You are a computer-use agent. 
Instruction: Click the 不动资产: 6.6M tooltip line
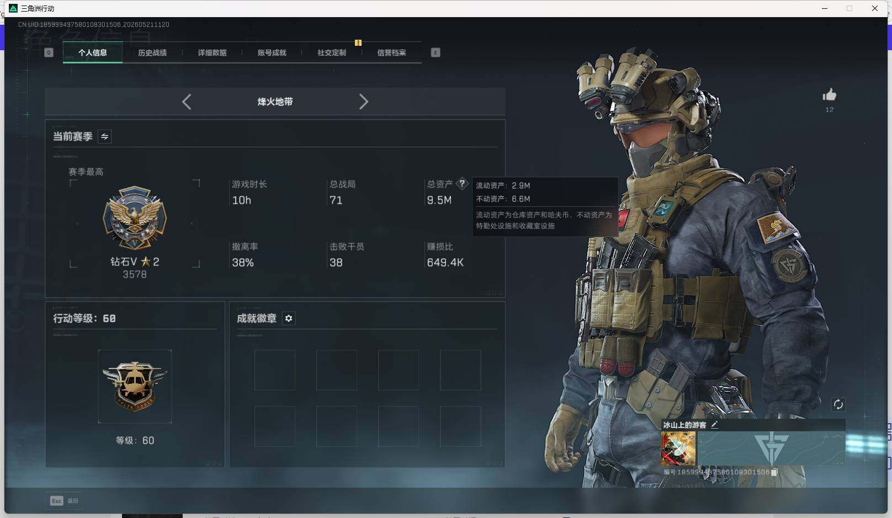(x=503, y=199)
